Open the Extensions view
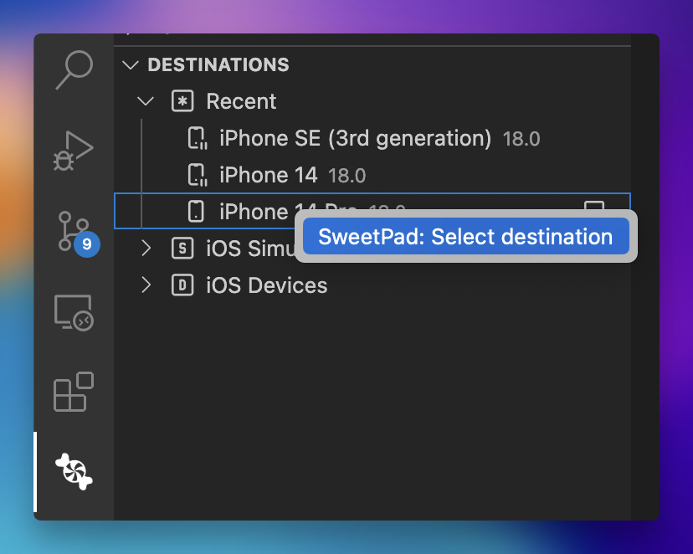The width and height of the screenshot is (693, 554). (72, 392)
